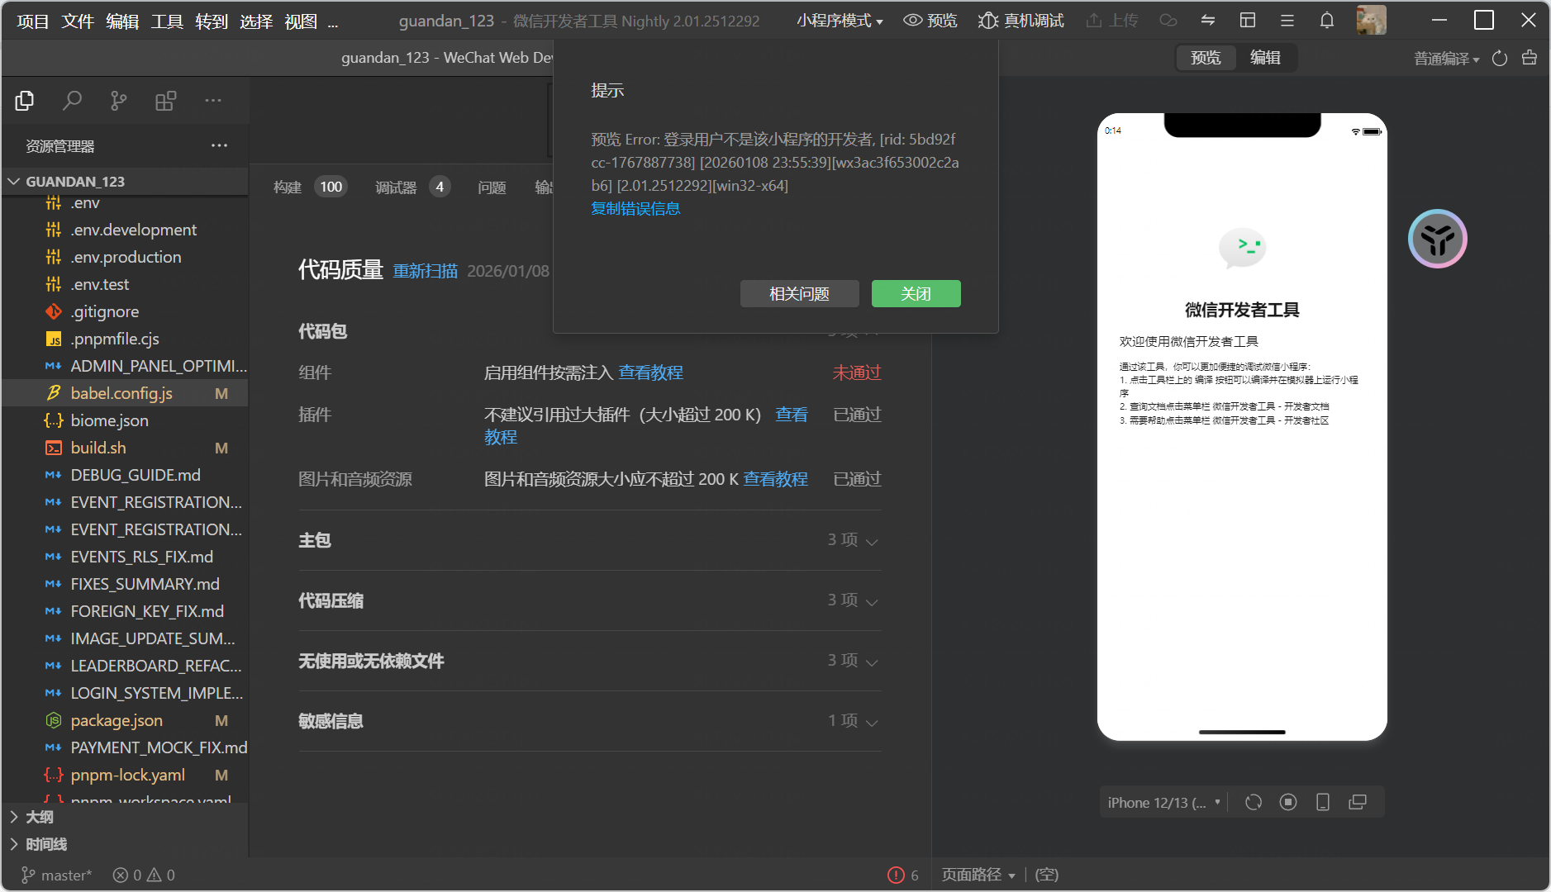The height and width of the screenshot is (892, 1551).
Task: Open the 转到 menu
Action: [x=212, y=21]
